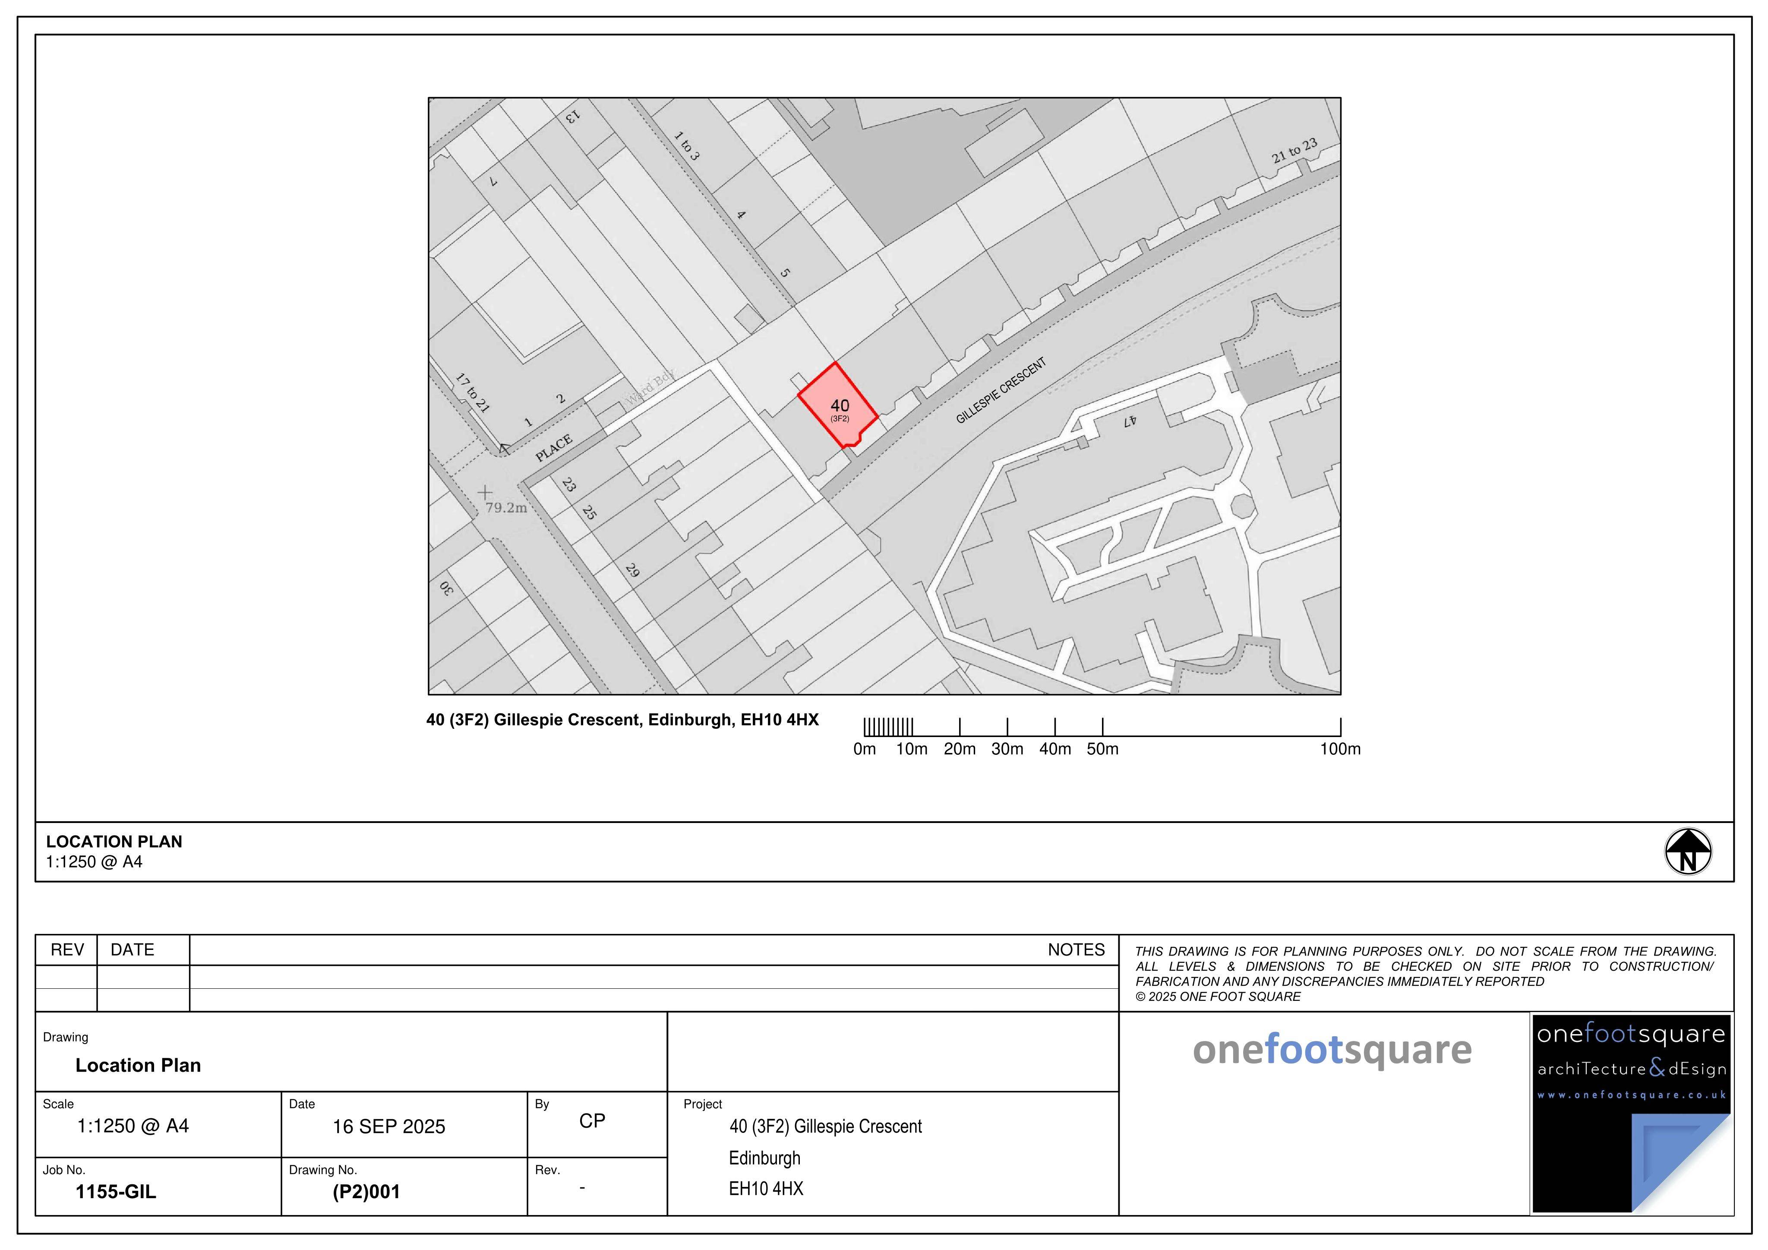This screenshot has width=1768, height=1250.
Task: Click the 'PLACE' street label on map
Action: tap(554, 448)
